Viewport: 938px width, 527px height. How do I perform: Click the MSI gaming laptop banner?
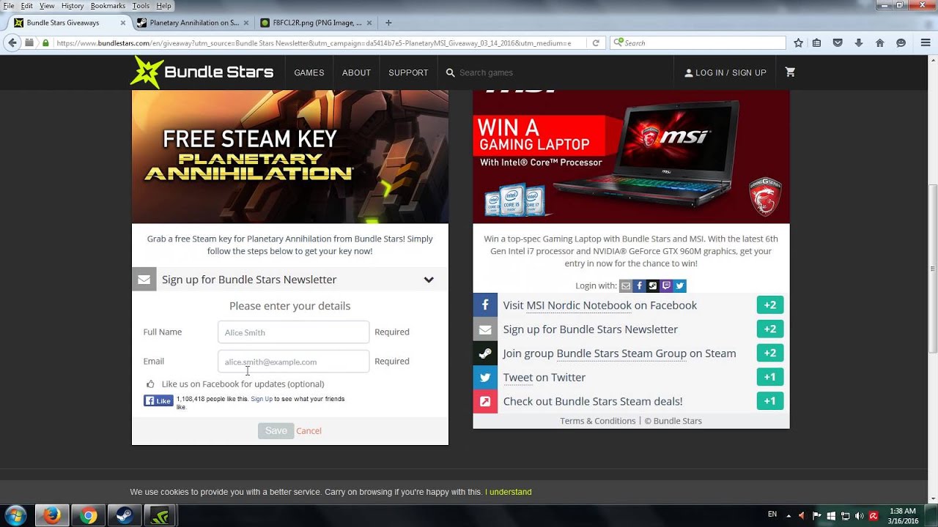pyautogui.click(x=631, y=157)
